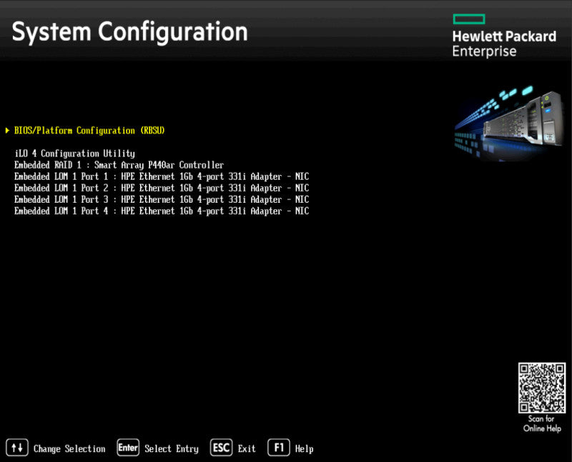This screenshot has height=462, width=572.
Task: Click the Scan for Online Help text
Action: click(542, 423)
